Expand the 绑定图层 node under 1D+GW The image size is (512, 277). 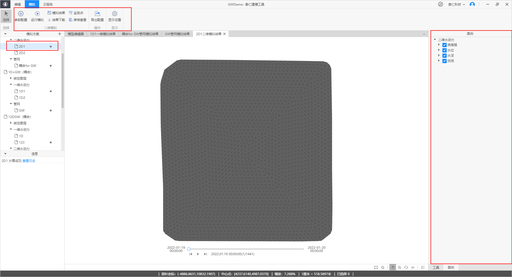click(11, 78)
